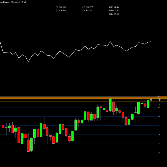
Task: Click the 80 price axis label
Action: coord(159,116)
